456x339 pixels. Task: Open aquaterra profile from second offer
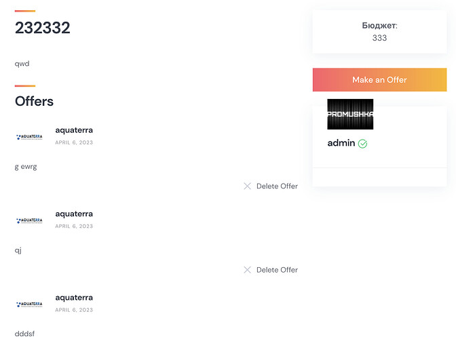(74, 214)
